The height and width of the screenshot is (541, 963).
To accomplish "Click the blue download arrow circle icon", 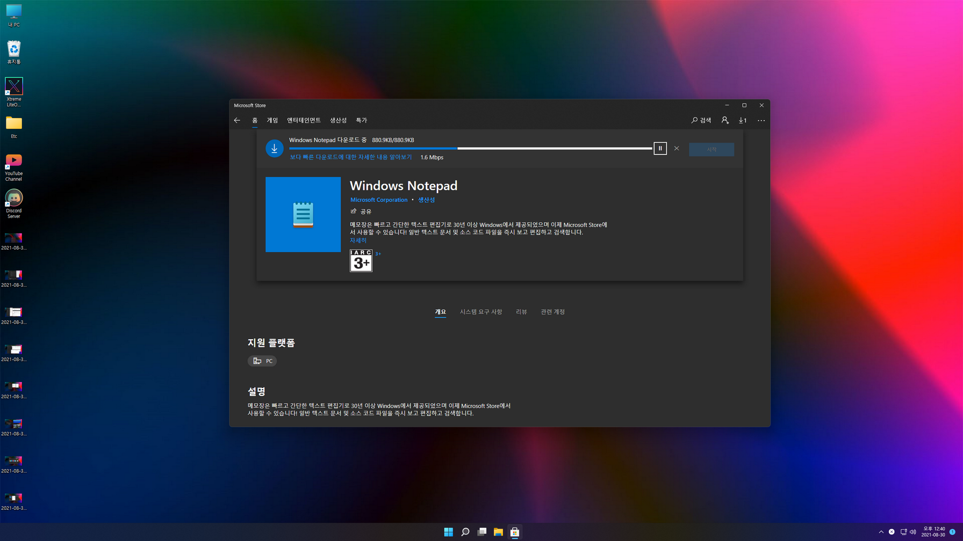I will click(275, 148).
